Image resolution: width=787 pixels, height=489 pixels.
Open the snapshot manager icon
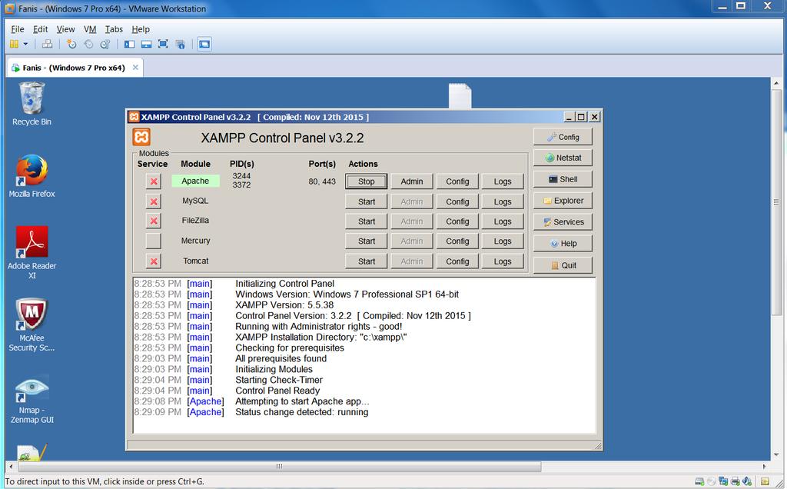click(105, 44)
